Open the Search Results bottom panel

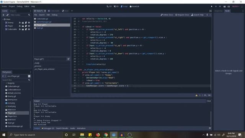point(62,128)
